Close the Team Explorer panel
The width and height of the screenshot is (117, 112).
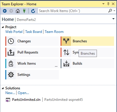(x=113, y=4)
